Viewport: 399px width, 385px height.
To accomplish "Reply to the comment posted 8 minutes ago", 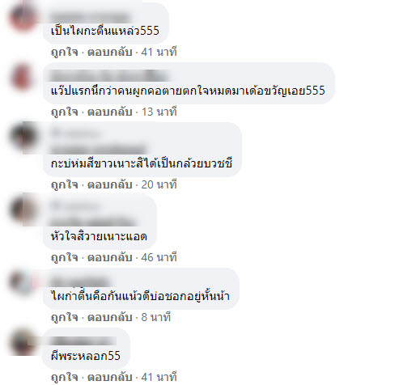I will [x=110, y=317].
